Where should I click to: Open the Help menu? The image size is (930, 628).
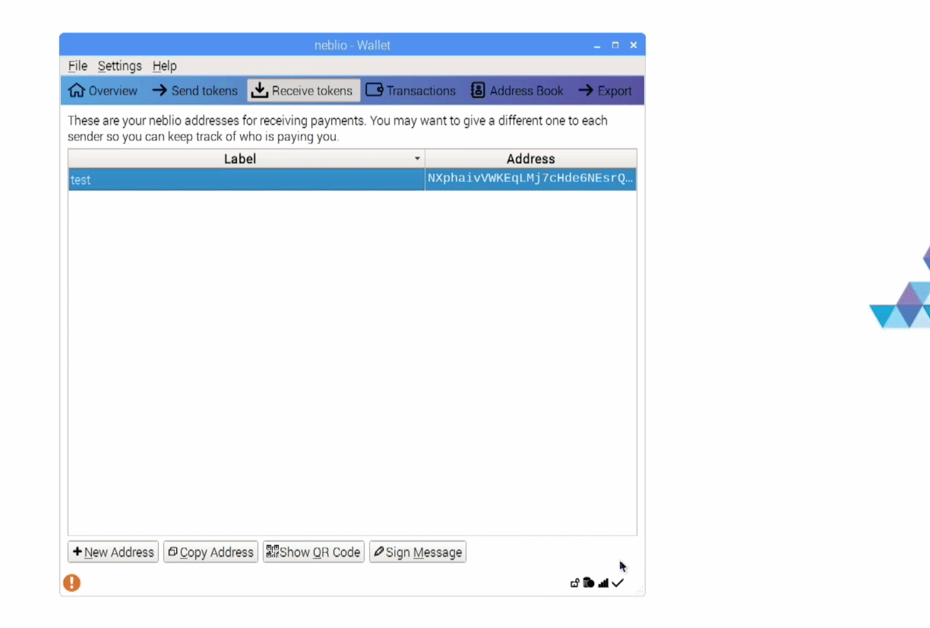pyautogui.click(x=164, y=66)
